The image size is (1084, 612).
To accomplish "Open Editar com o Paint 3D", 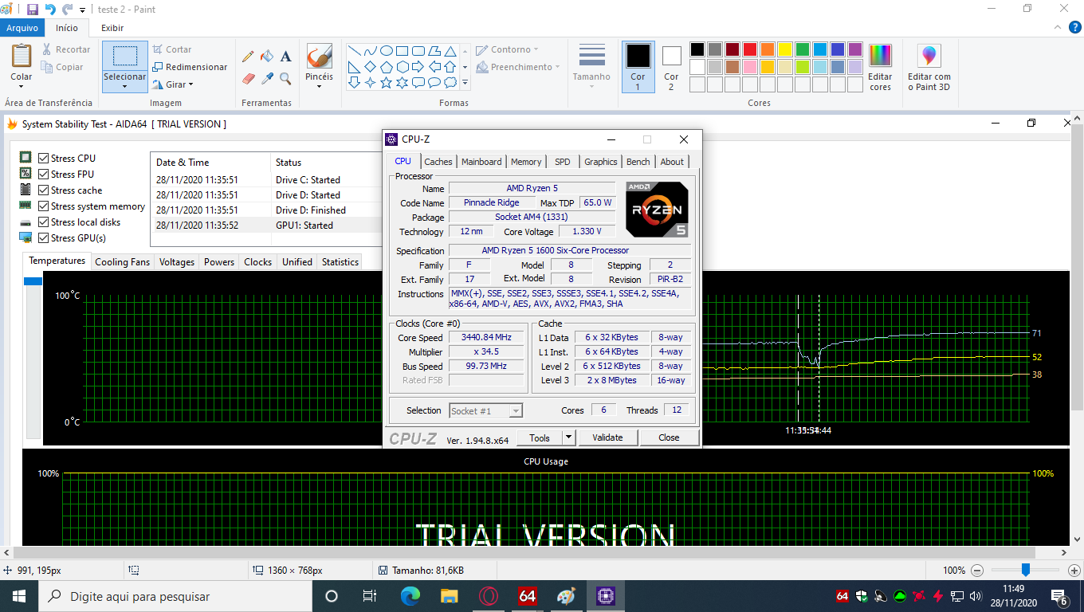I will [929, 67].
